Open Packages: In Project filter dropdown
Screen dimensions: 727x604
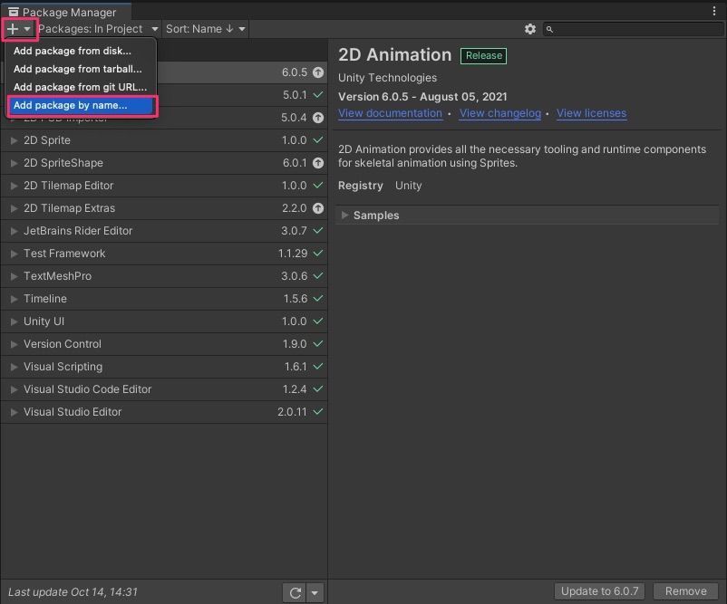[98, 29]
